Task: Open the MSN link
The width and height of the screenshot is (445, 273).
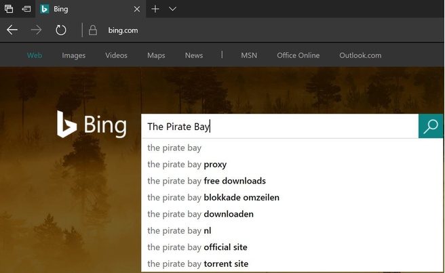Action: click(249, 56)
